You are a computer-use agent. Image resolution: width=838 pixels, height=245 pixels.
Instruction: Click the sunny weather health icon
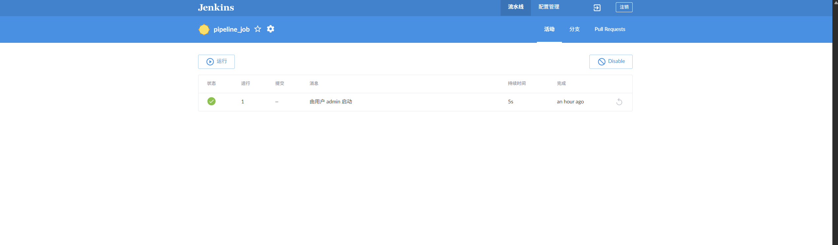point(204,29)
